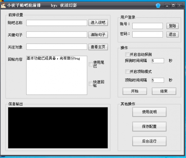Click the 退出 logout button
This screenshot has height=158, width=186.
click(172, 34)
